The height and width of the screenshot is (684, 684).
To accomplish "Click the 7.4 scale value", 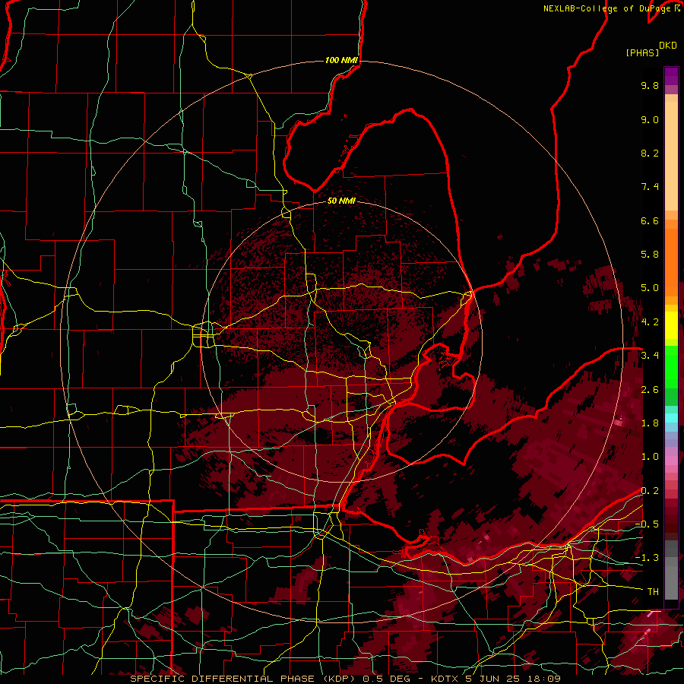I will (x=650, y=187).
